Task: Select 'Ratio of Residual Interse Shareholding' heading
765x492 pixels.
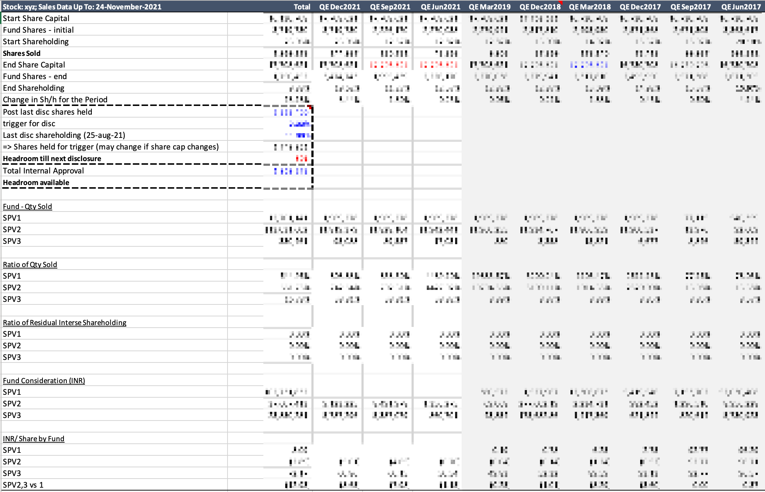Action: (65, 323)
